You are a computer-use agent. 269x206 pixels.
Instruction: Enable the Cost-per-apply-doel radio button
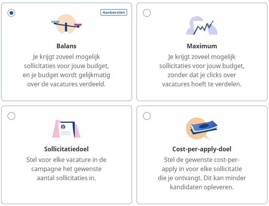tap(147, 116)
